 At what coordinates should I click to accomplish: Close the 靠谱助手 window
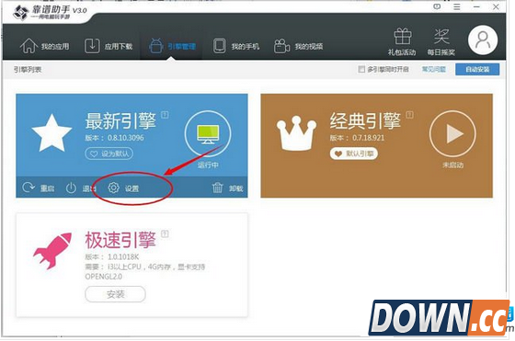click(x=497, y=6)
